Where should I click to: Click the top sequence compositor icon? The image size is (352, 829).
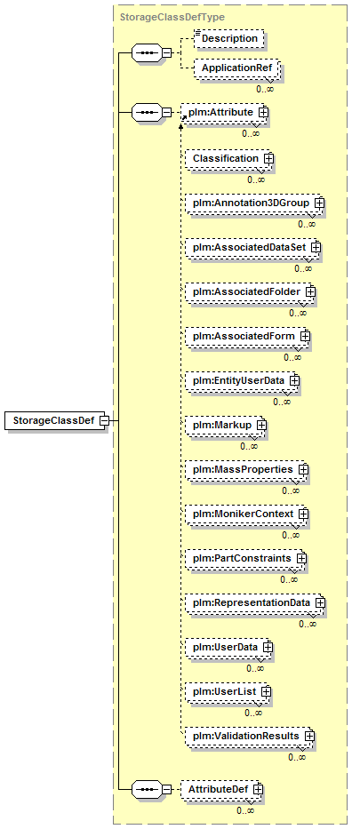147,53
